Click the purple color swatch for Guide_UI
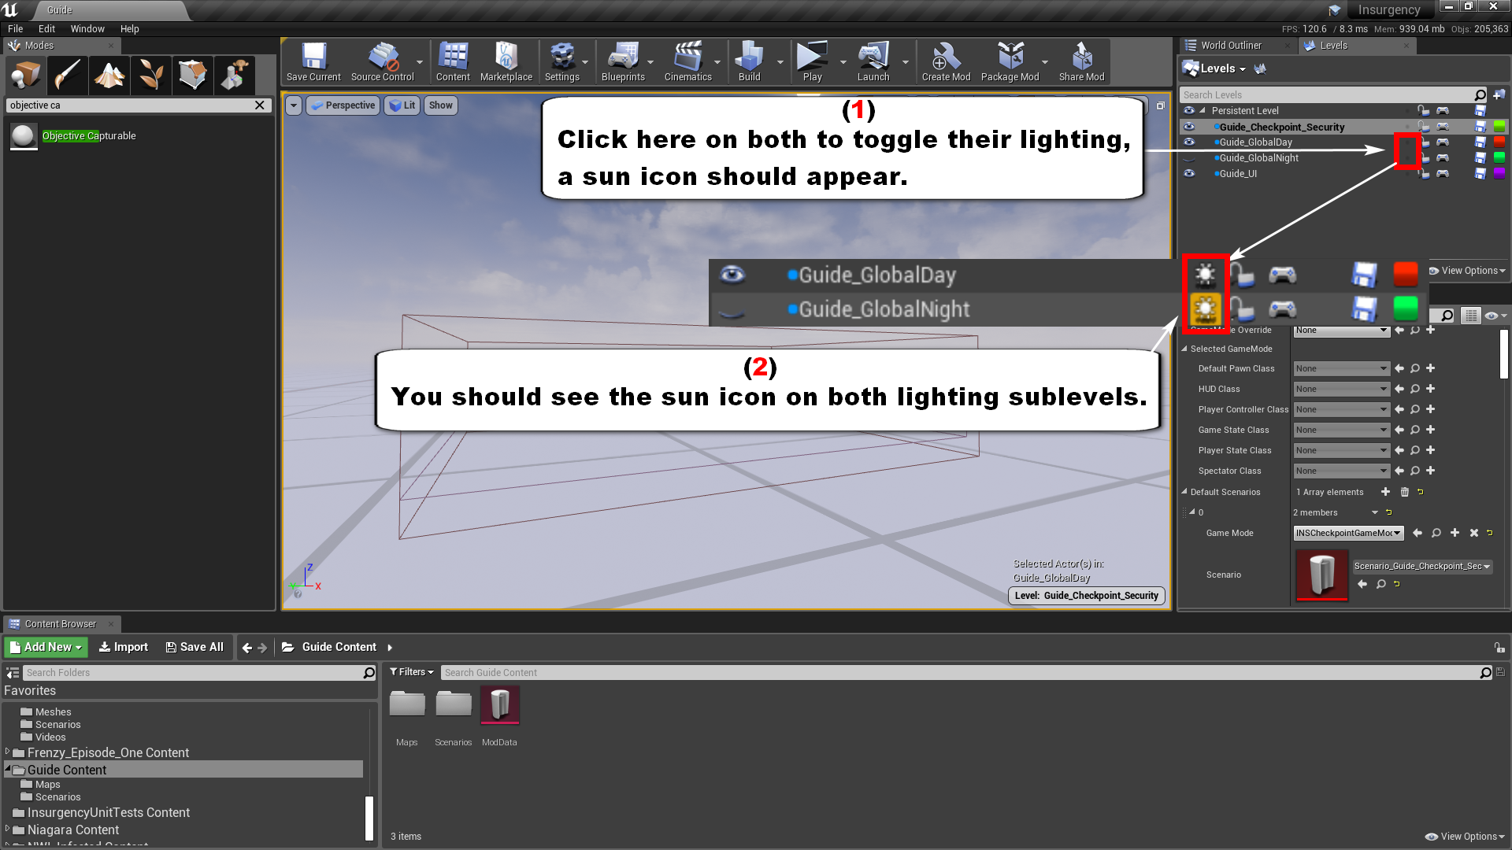 tap(1499, 173)
